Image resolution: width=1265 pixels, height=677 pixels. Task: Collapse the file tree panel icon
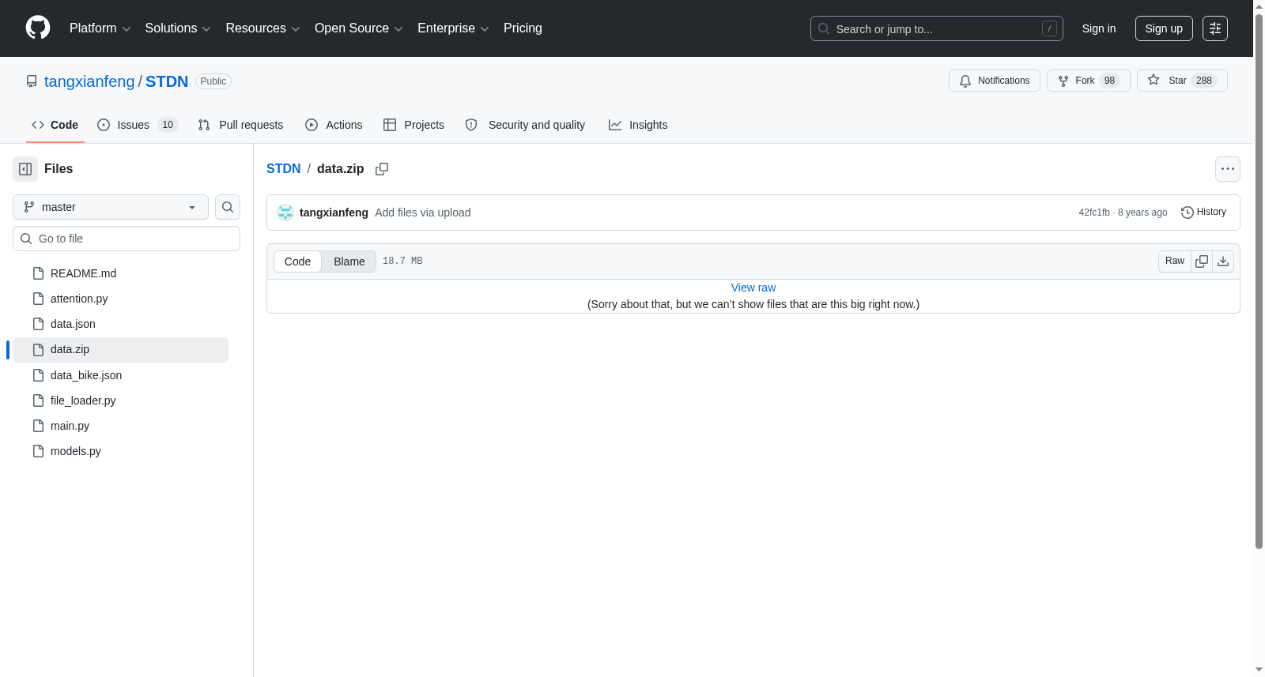[25, 169]
